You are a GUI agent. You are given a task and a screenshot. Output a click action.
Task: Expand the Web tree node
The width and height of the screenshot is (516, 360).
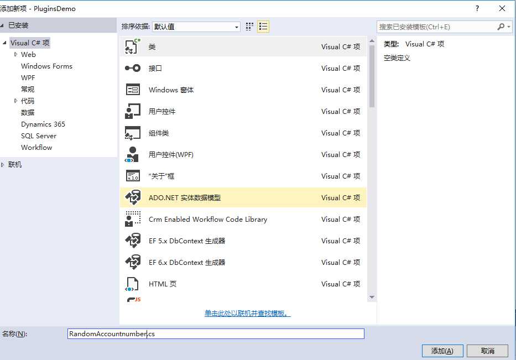pos(15,55)
